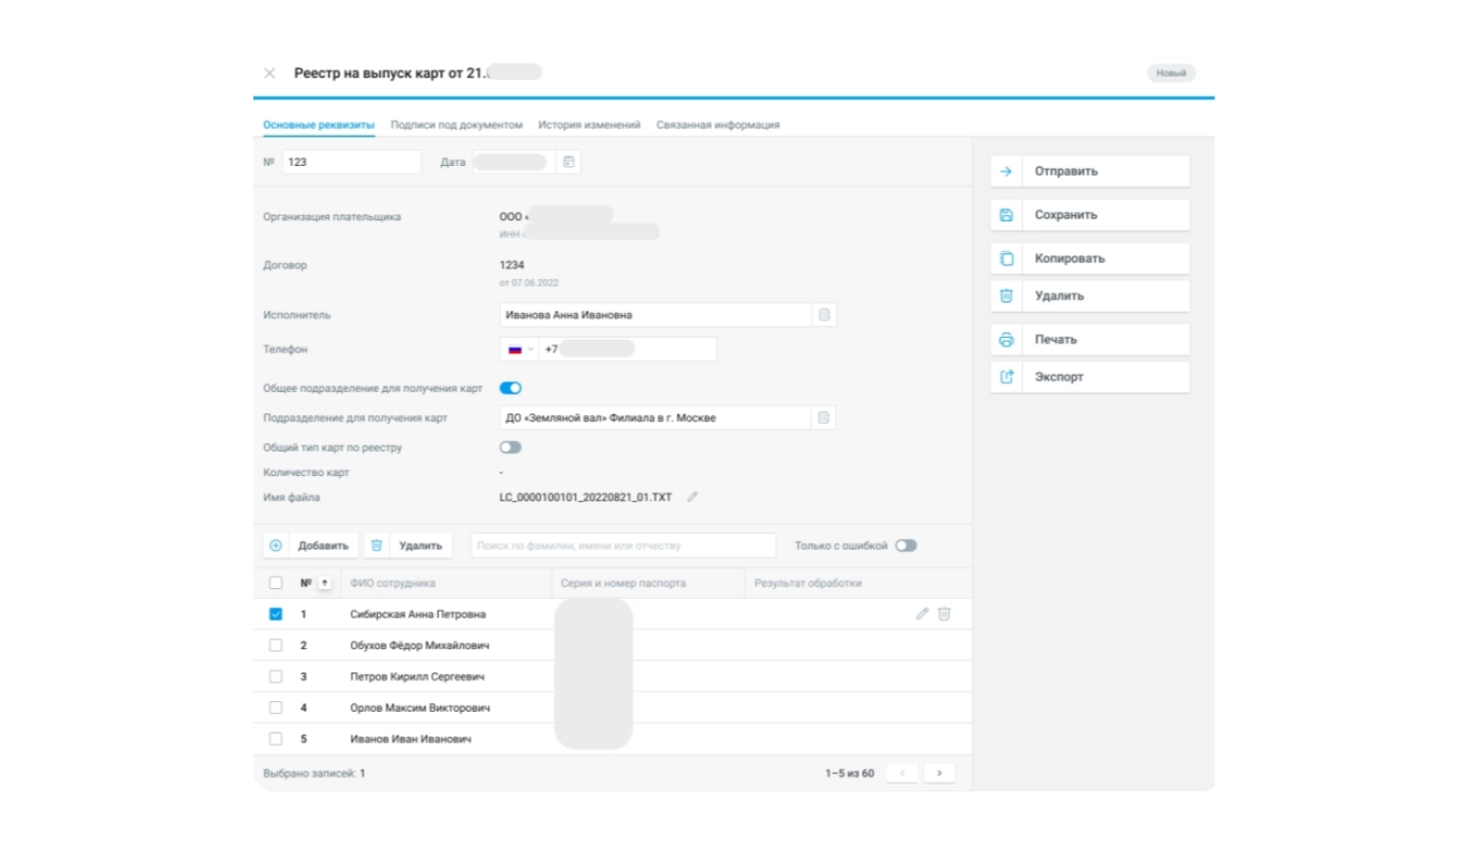Open the lookup icon in Исполнитель field
Viewport: 1473px width, 864px height.
(x=824, y=315)
